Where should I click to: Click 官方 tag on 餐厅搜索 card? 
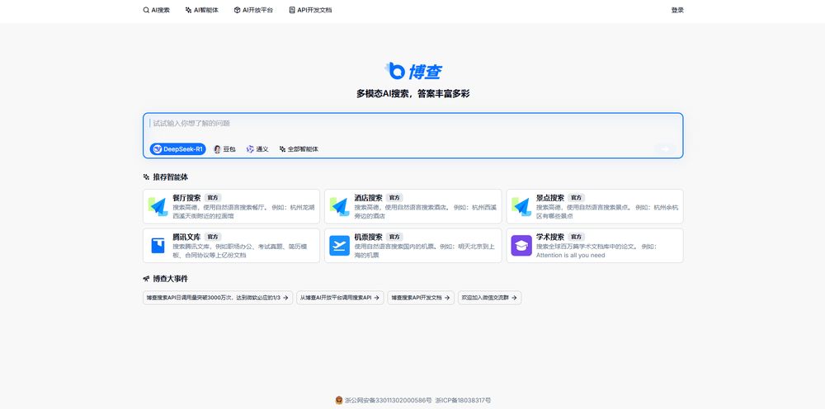coord(213,198)
